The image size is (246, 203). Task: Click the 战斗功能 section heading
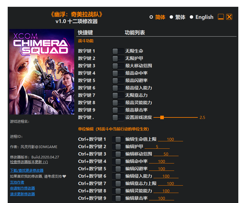(x=86, y=41)
